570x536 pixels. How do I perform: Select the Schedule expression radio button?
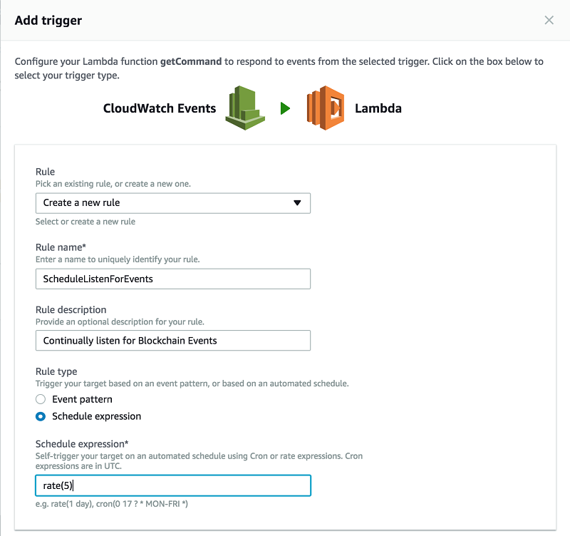pyautogui.click(x=41, y=416)
